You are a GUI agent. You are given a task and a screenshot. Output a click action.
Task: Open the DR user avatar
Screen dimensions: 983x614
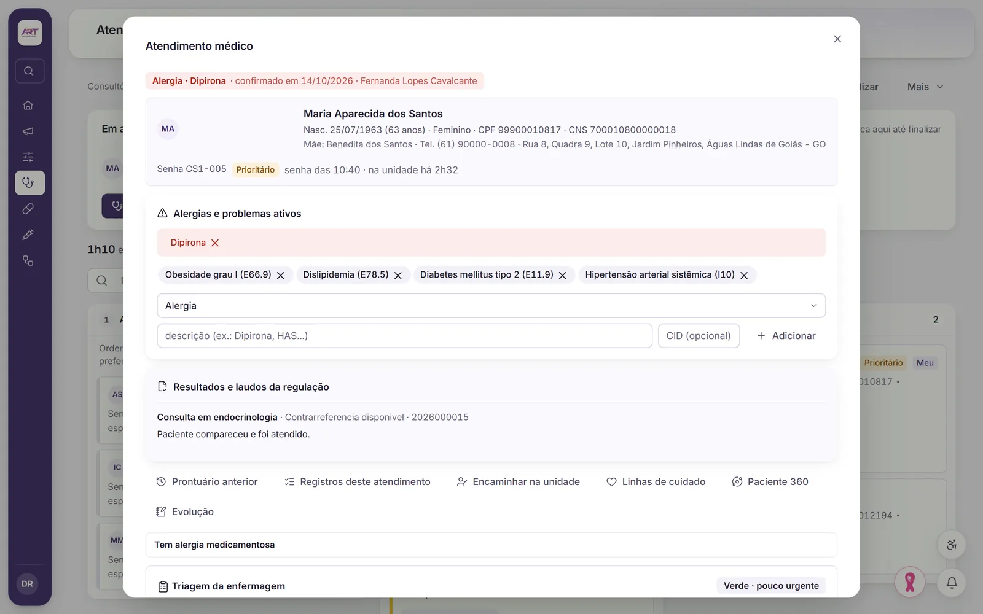(27, 584)
